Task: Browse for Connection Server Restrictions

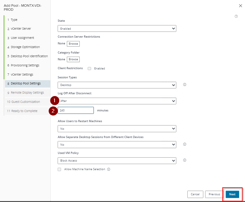Action: tap(73, 44)
